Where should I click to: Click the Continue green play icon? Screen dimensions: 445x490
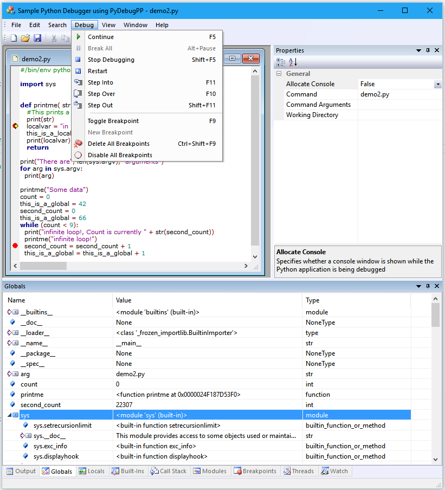click(x=79, y=37)
